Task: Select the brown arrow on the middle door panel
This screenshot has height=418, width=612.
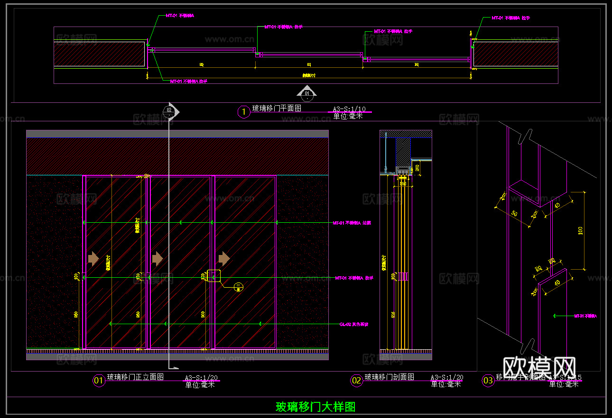Action: click(x=157, y=258)
